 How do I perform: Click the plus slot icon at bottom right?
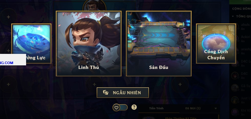tap(180, 84)
